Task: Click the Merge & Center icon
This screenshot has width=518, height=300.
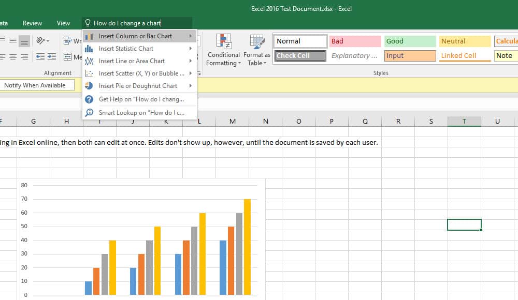Action: point(67,57)
